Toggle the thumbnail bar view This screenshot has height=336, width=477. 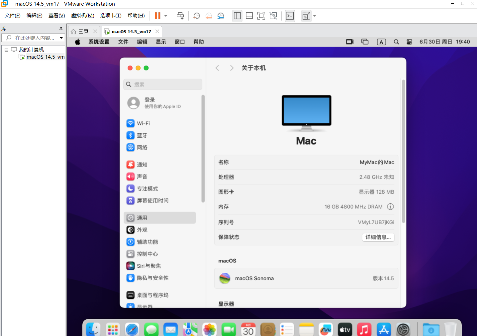(x=249, y=16)
